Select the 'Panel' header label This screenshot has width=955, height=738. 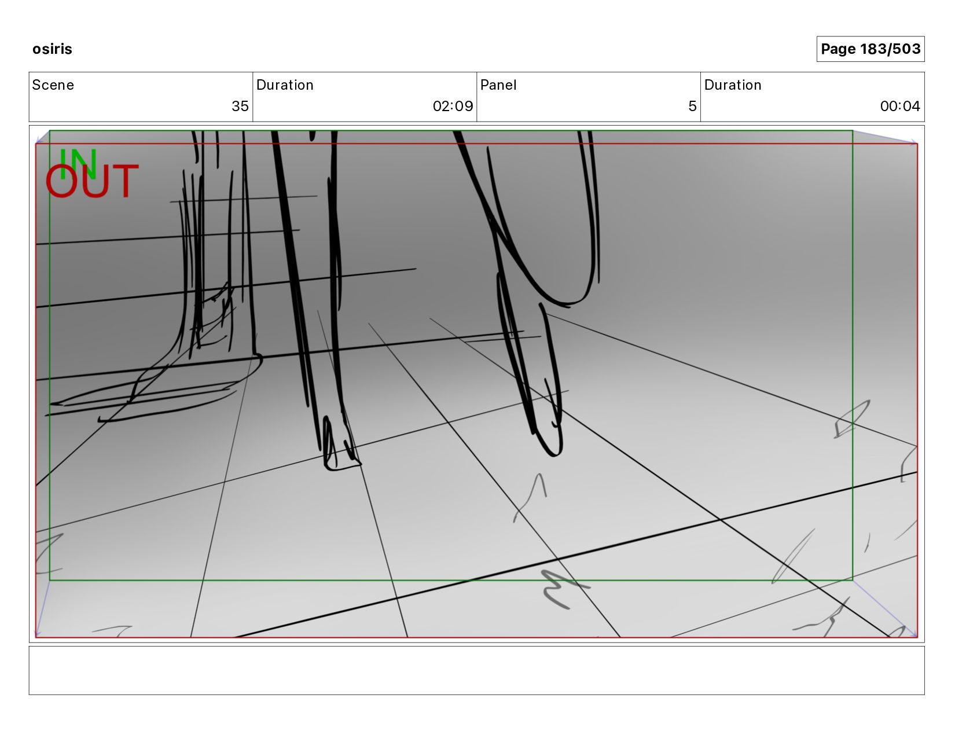(498, 85)
